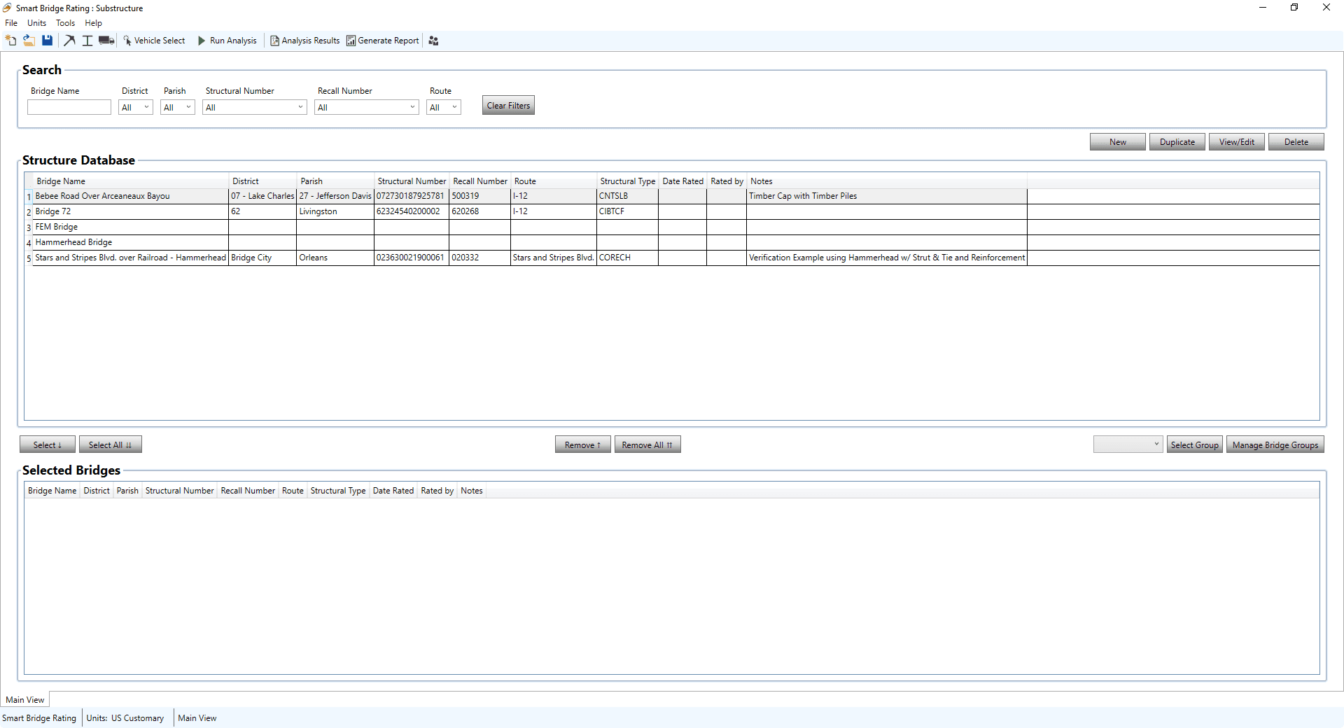
Task: Click in the Bridge Name search field
Action: (x=69, y=107)
